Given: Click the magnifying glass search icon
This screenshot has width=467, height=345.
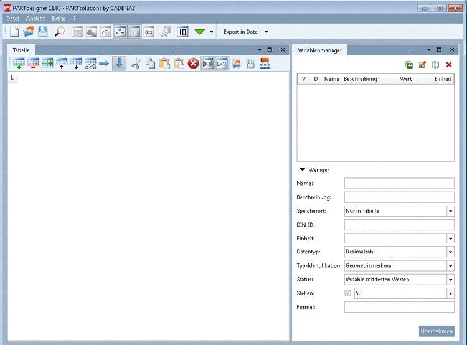Looking at the screenshot, I should [x=60, y=32].
